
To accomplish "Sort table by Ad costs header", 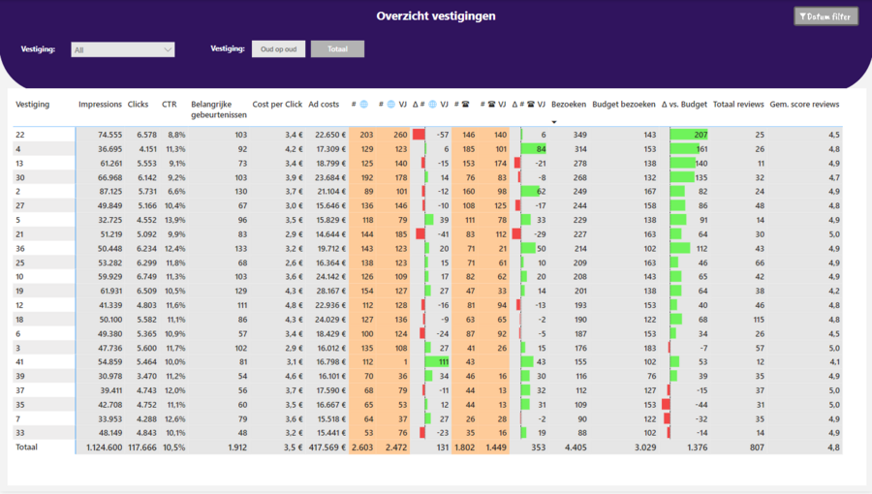I will 324,105.
